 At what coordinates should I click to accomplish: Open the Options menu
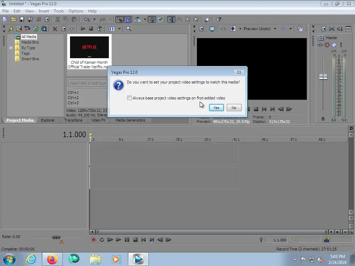click(76, 11)
